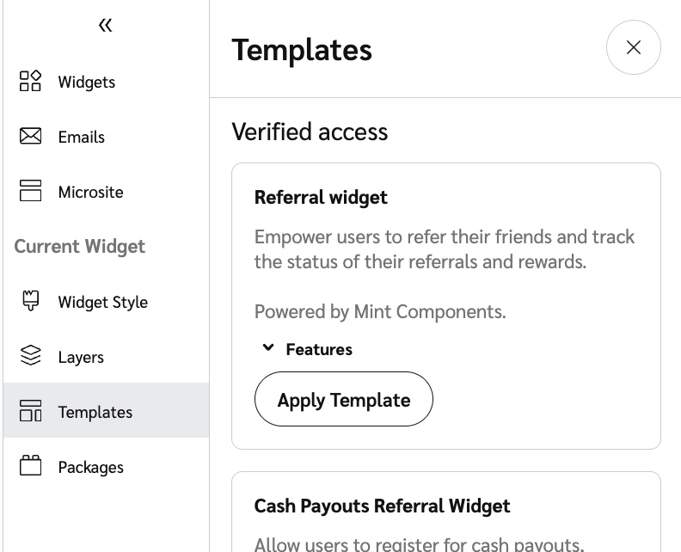Click the Templates icon in sidebar
This screenshot has height=552, width=681.
pyautogui.click(x=31, y=412)
